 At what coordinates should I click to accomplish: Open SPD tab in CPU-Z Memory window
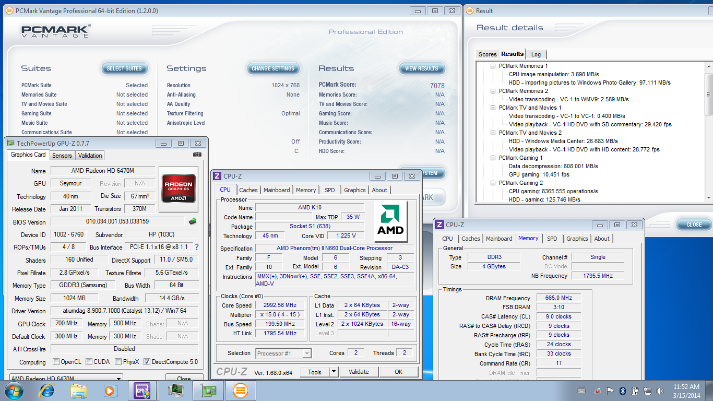pos(552,239)
